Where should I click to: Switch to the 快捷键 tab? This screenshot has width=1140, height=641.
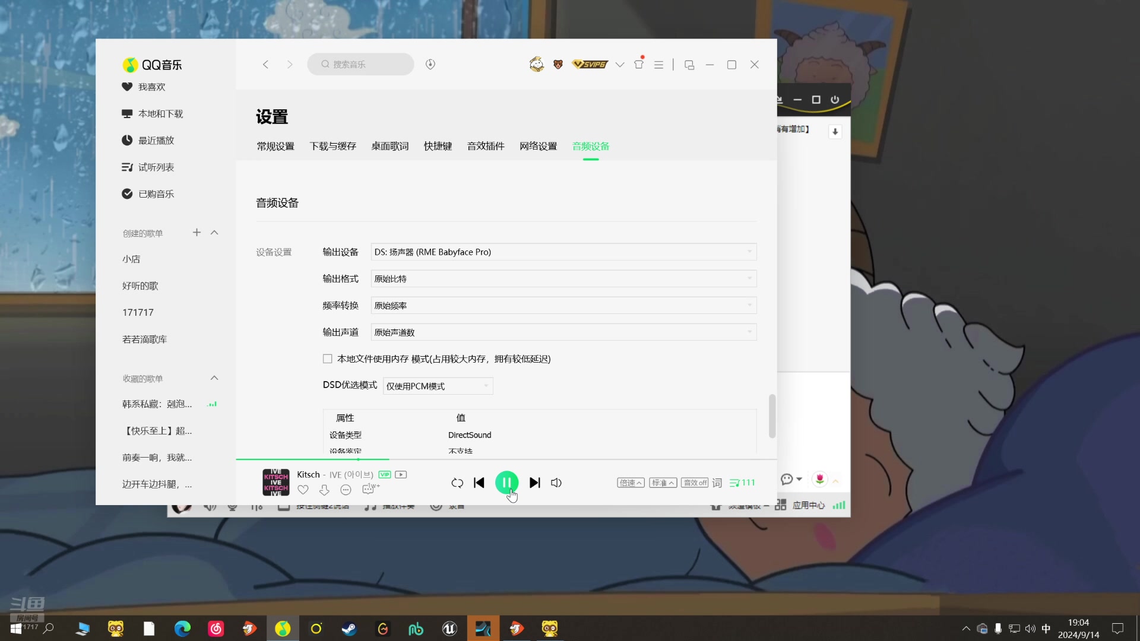point(438,146)
